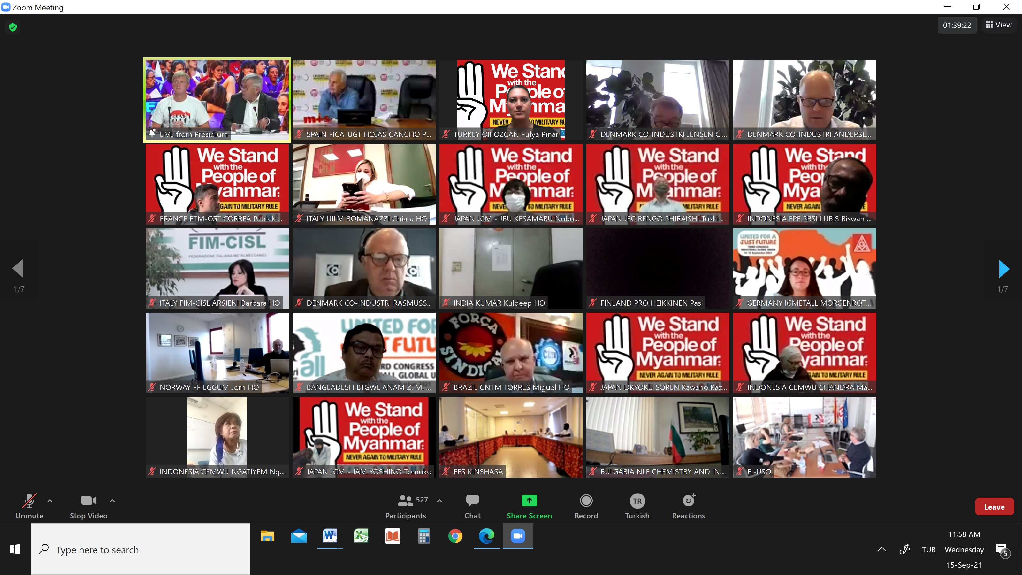Image resolution: width=1022 pixels, height=575 pixels.
Task: Click the red Leave button
Action: click(x=994, y=507)
